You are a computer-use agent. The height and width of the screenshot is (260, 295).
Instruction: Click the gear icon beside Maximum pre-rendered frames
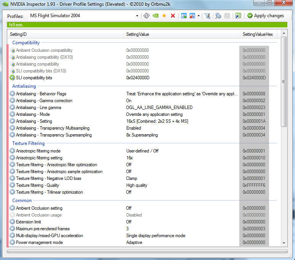(12, 228)
